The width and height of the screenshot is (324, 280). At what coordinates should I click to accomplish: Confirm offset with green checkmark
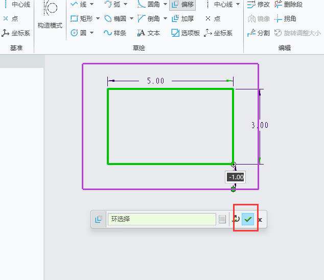pos(248,219)
